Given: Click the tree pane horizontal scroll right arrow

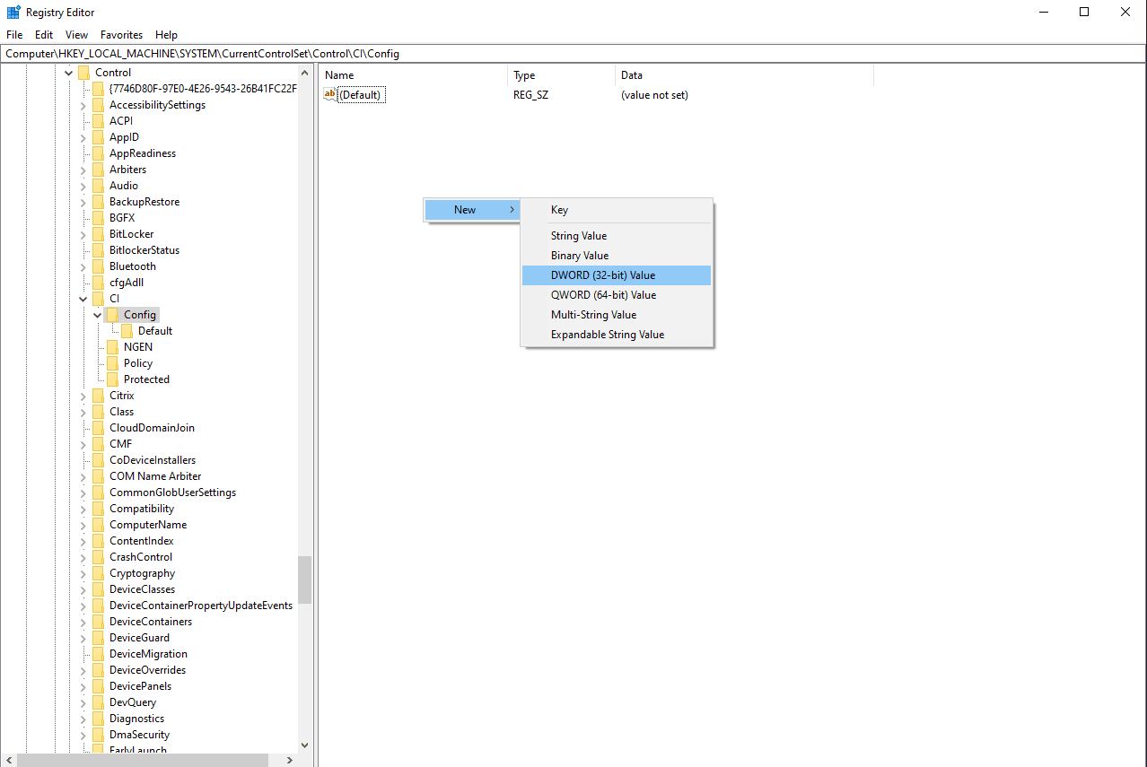Looking at the screenshot, I should coord(289,760).
